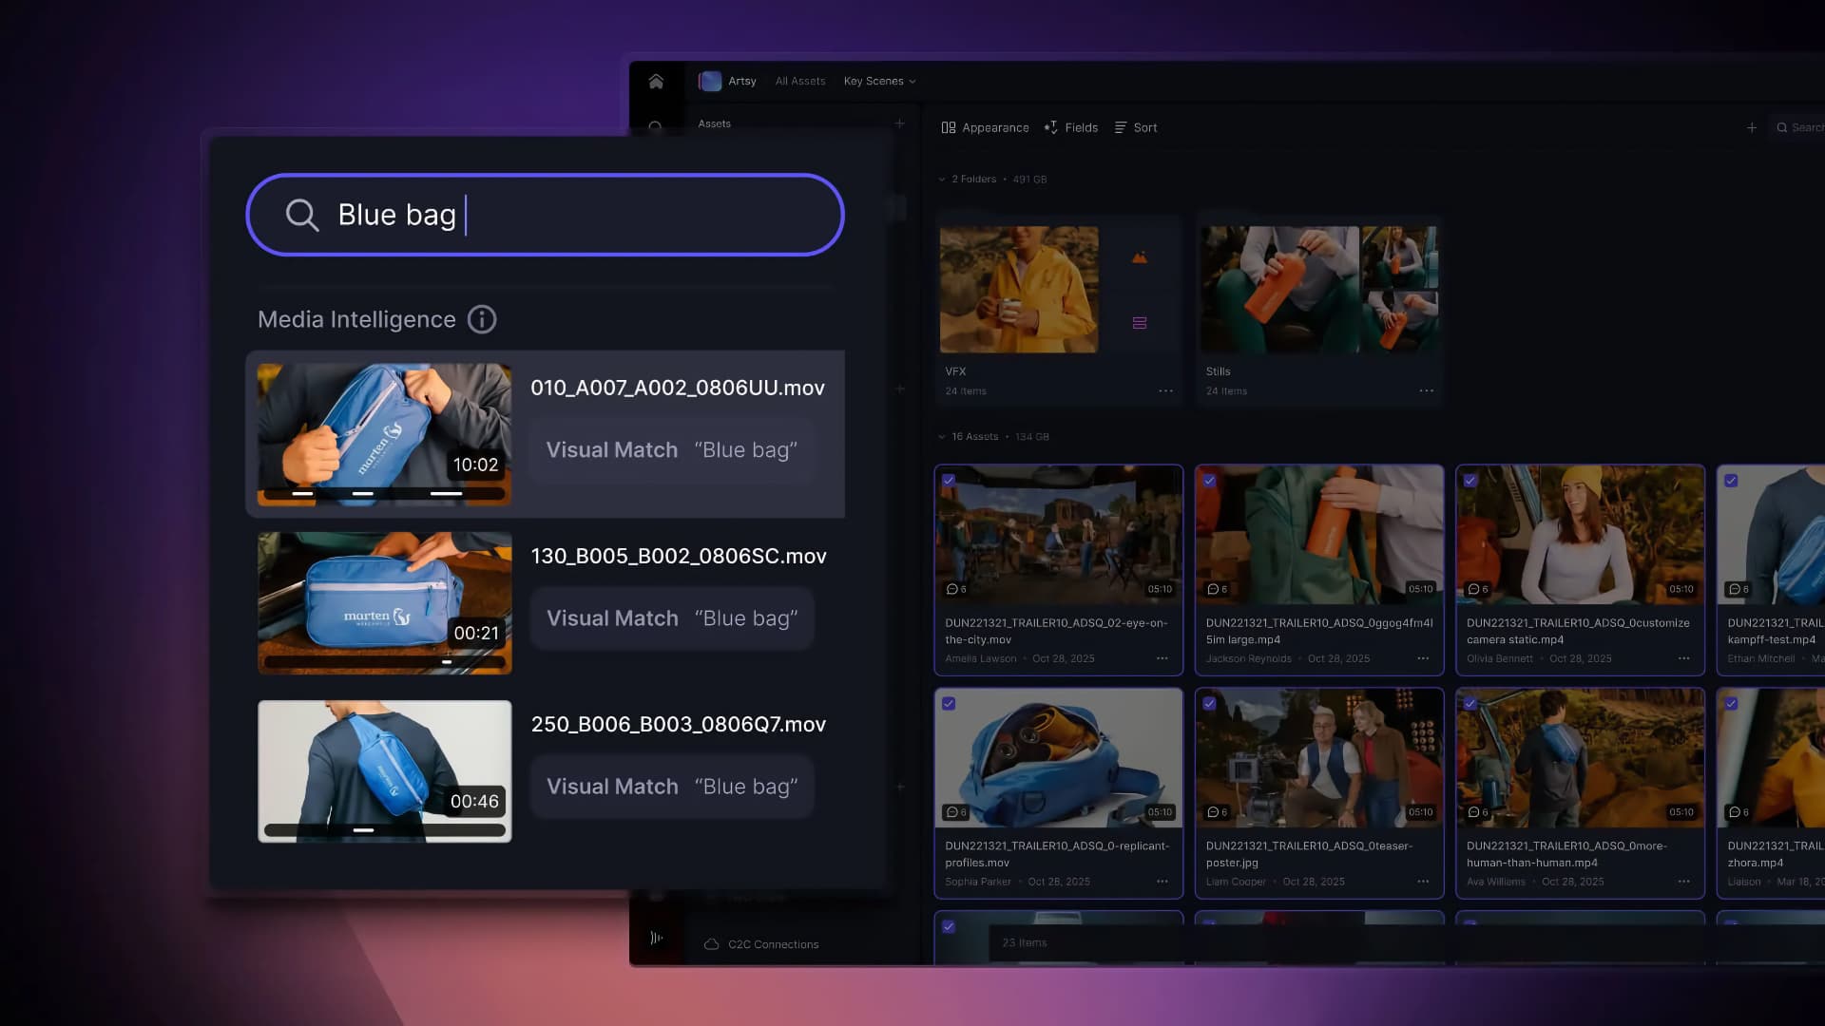Click the search magnifier icon in the sidebar
1825x1026 pixels.
click(656, 124)
